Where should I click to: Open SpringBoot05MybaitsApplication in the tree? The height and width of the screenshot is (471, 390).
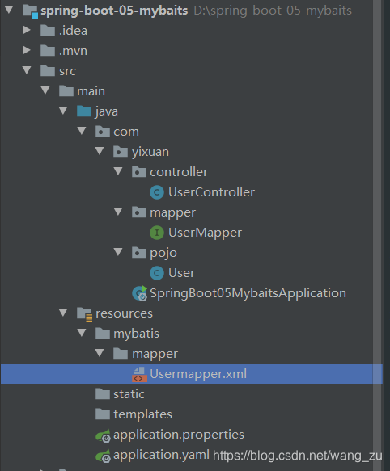pyautogui.click(x=248, y=293)
